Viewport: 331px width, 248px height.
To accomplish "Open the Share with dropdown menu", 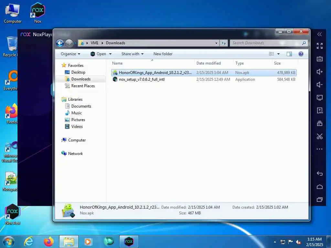I will point(132,54).
